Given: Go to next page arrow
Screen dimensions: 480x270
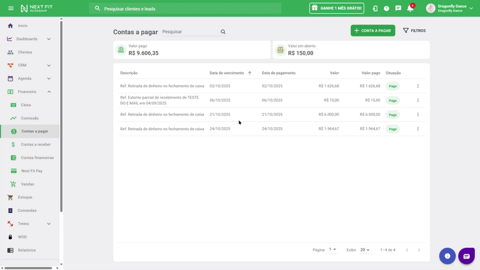Looking at the screenshot, I should tap(419, 250).
